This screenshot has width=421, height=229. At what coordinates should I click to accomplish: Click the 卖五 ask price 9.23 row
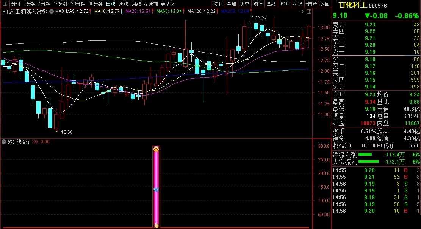376,25
